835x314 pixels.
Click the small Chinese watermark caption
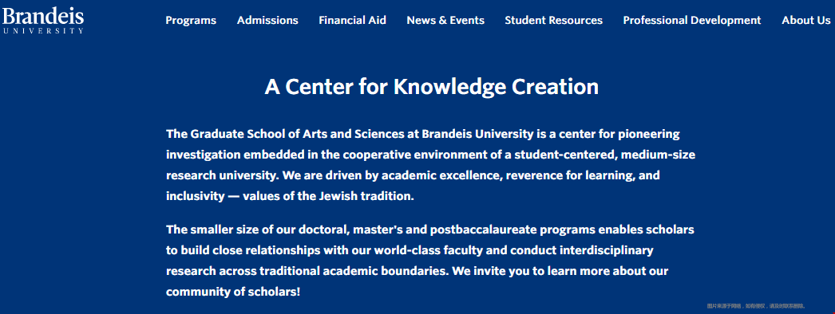[756, 306]
